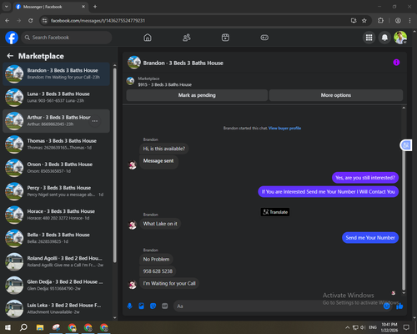Open Brandon conversation in list
This screenshot has height=334, width=417.
(57, 74)
